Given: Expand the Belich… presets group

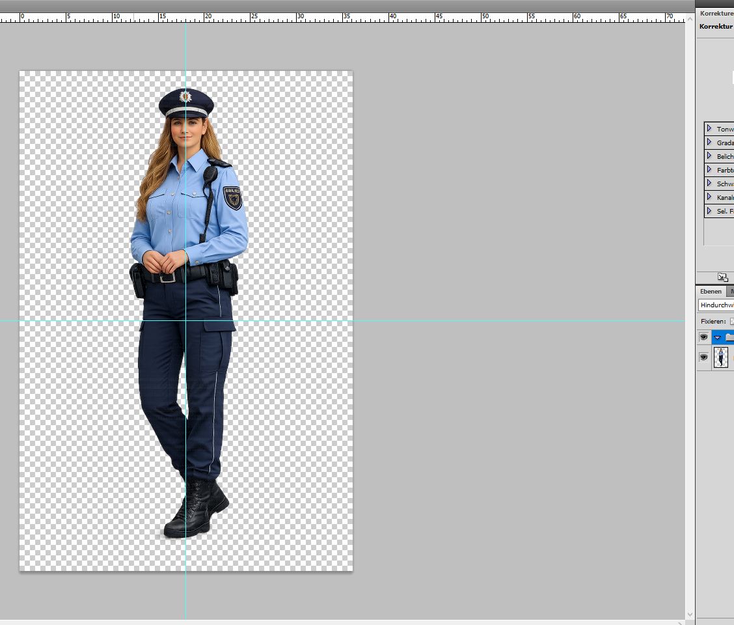Looking at the screenshot, I should [x=709, y=156].
